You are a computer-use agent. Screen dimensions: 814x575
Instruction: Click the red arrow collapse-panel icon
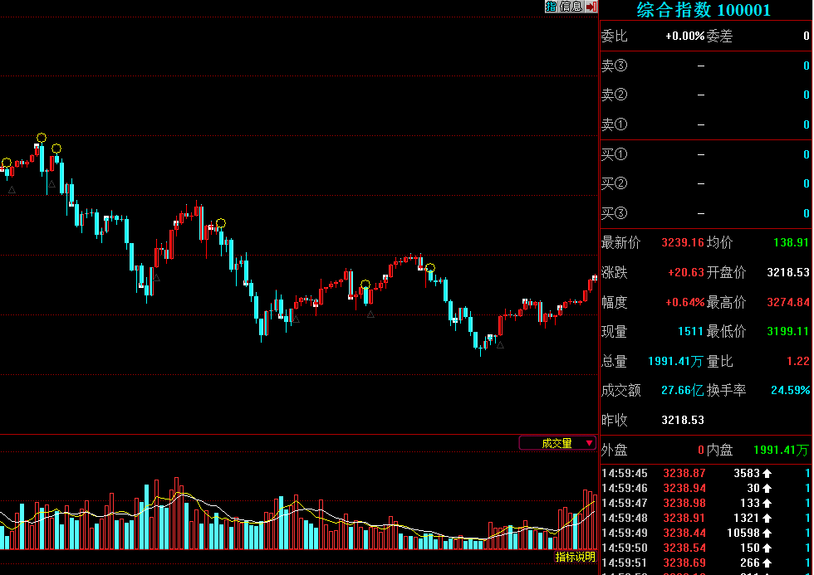coord(591,6)
